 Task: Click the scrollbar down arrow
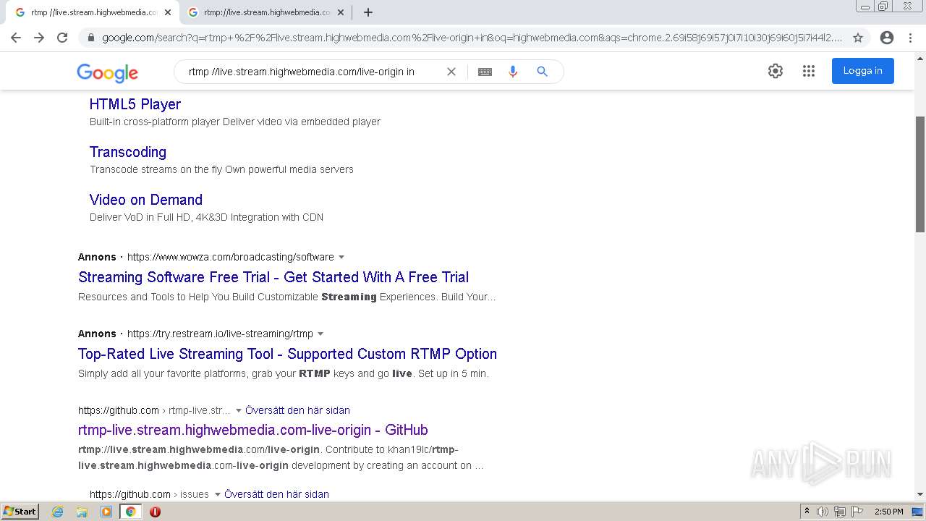coord(920,494)
